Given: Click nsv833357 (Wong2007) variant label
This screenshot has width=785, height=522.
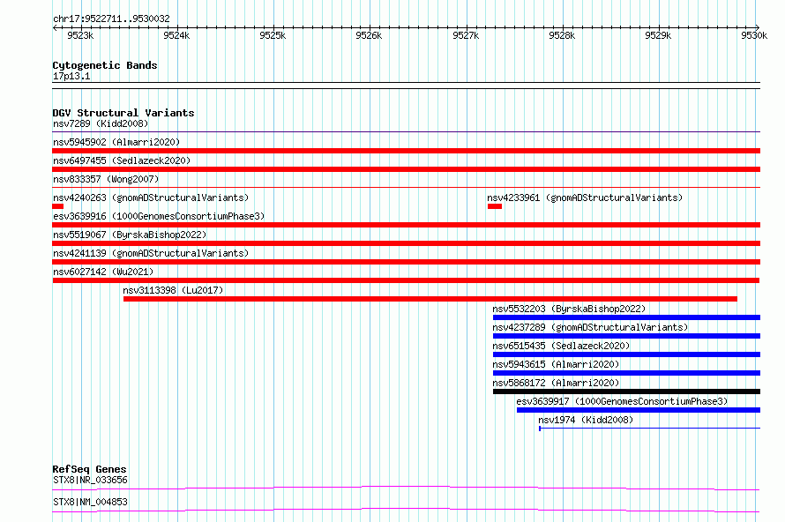Looking at the screenshot, I should point(106,179).
